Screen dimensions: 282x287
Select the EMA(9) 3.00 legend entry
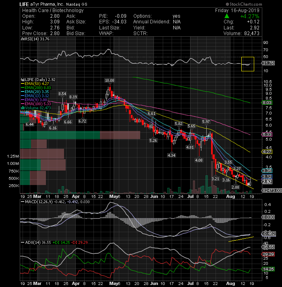tap(34, 100)
